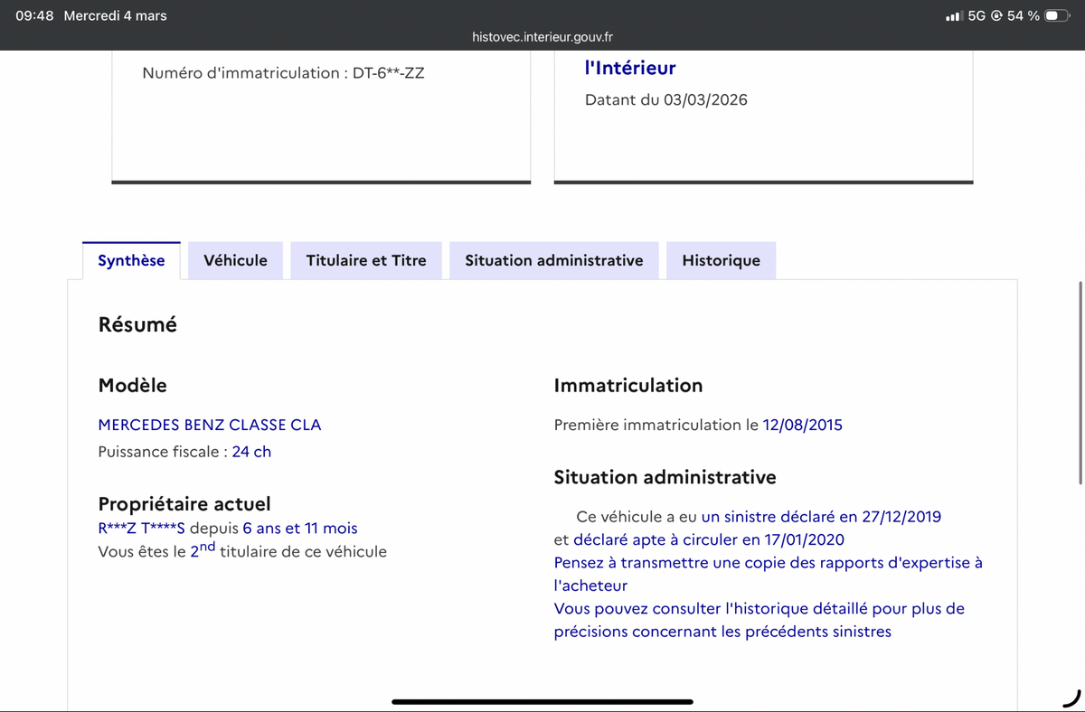1085x712 pixels.
Task: Tap 'un sinistre déclaré en 27/12/2019' text
Action: pos(821,517)
